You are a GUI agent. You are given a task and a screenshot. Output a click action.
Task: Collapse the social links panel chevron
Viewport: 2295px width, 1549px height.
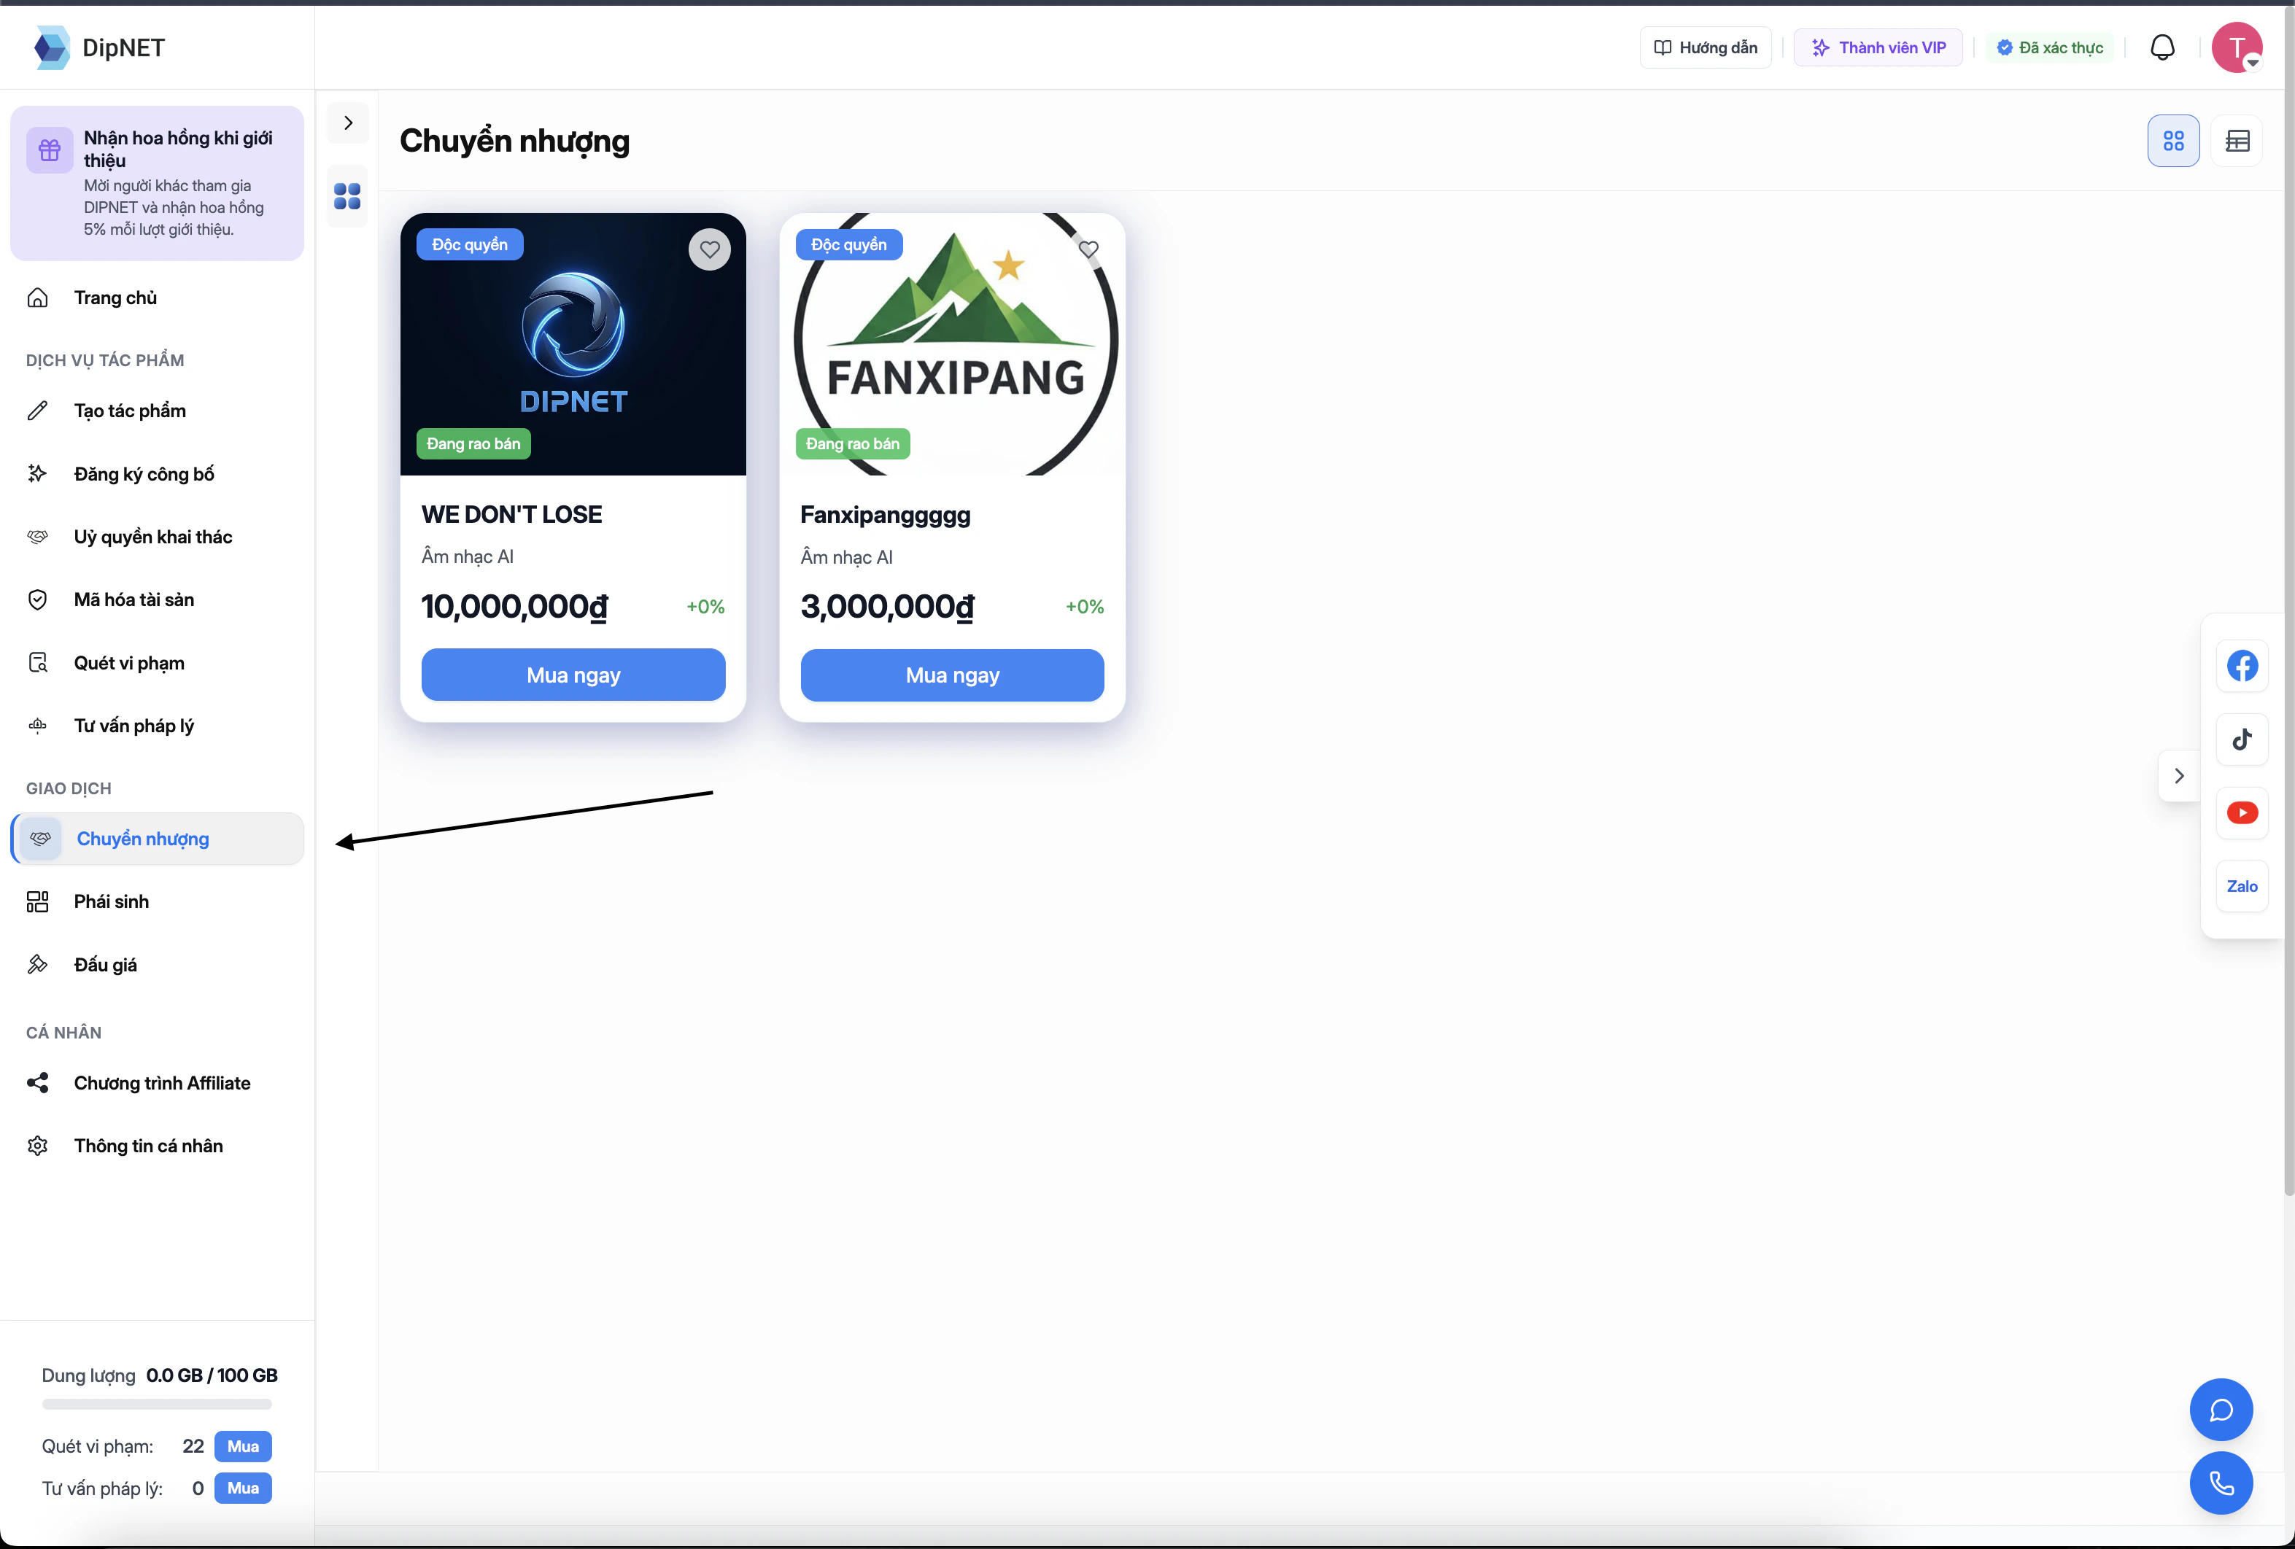pos(2178,776)
